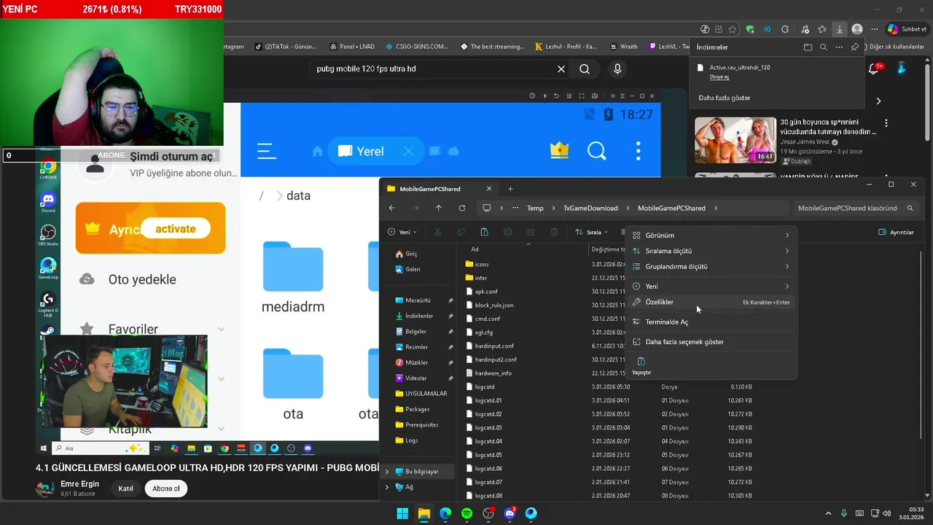Select the block_rule.json file
Screen dimensions: 933x525
click(494, 306)
